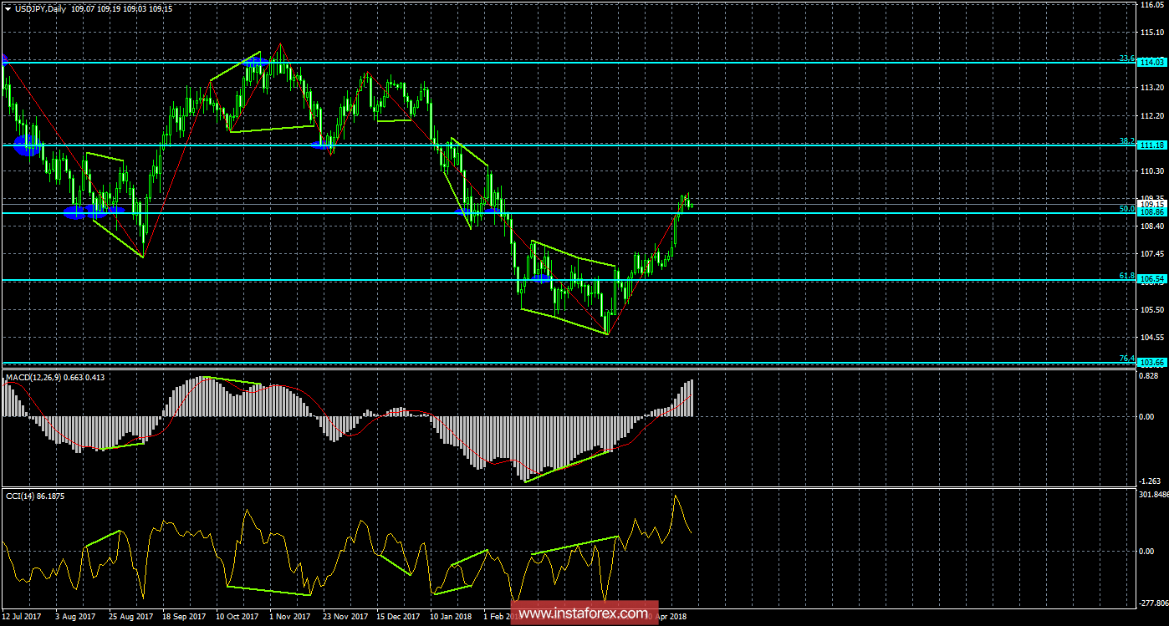Click the 38.2 Fibonacci level label
The height and width of the screenshot is (626, 1169).
click(1127, 141)
